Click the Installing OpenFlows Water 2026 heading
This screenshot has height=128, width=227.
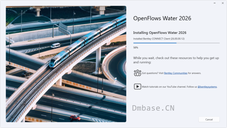coord(160,33)
